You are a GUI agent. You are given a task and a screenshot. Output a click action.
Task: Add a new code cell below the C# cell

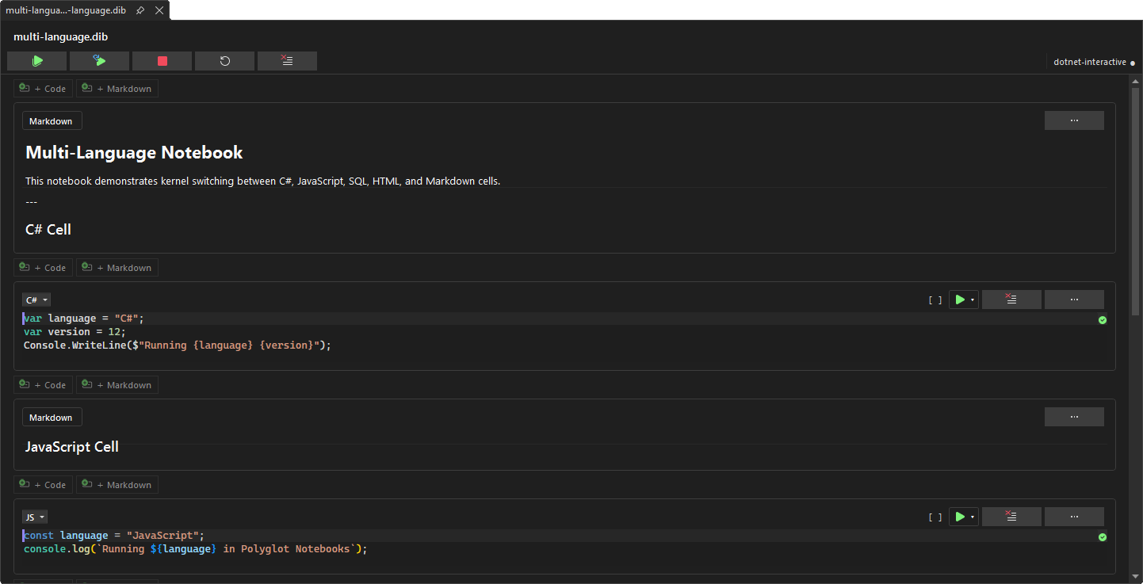(43, 384)
